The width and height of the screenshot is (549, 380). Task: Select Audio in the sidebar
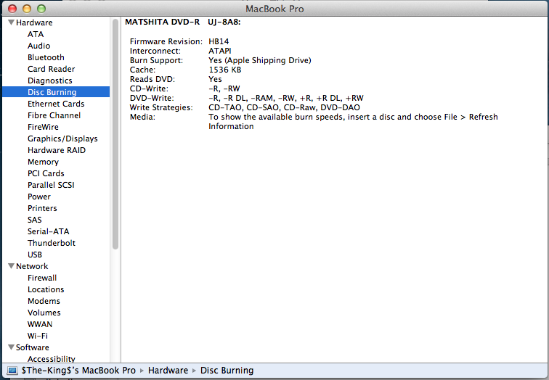coord(39,46)
